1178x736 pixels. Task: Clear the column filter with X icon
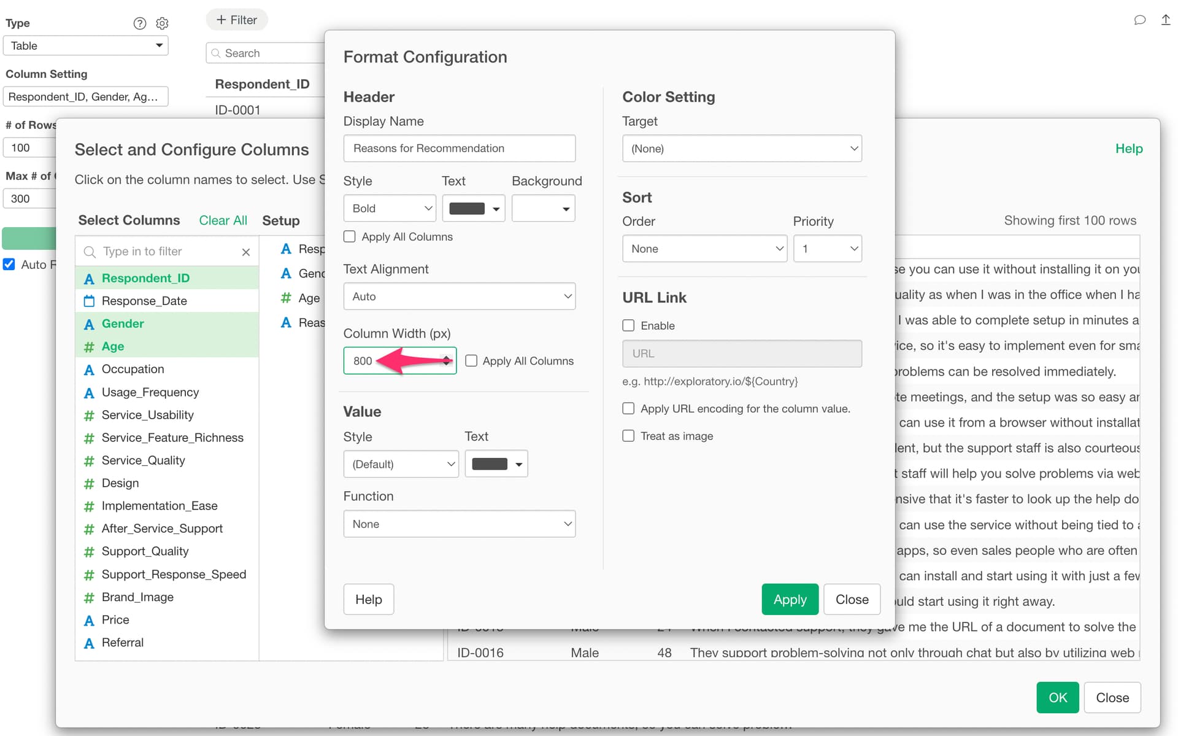pyautogui.click(x=246, y=252)
